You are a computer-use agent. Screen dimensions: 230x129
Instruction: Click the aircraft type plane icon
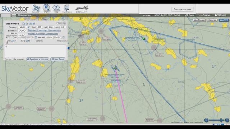coord(29,27)
